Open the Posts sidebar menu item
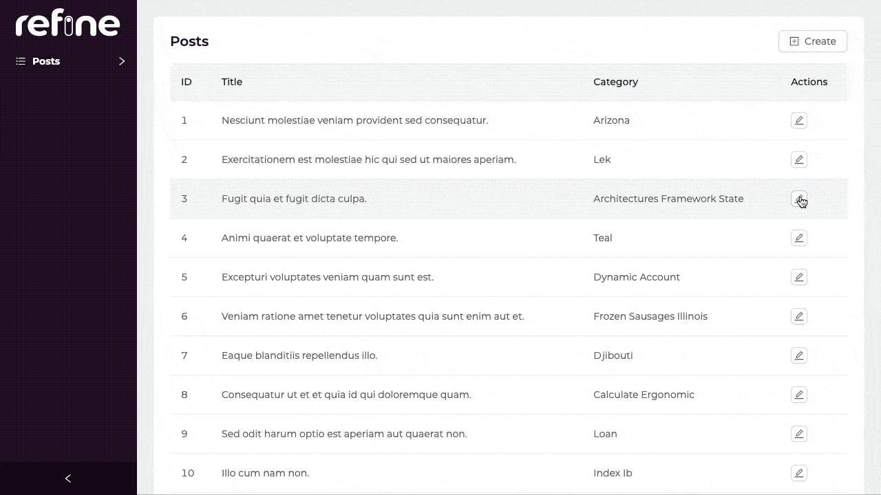This screenshot has width=881, height=495. coord(46,61)
